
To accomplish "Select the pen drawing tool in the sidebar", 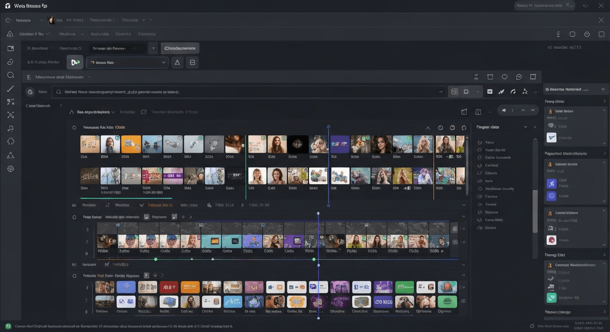I will [x=10, y=88].
